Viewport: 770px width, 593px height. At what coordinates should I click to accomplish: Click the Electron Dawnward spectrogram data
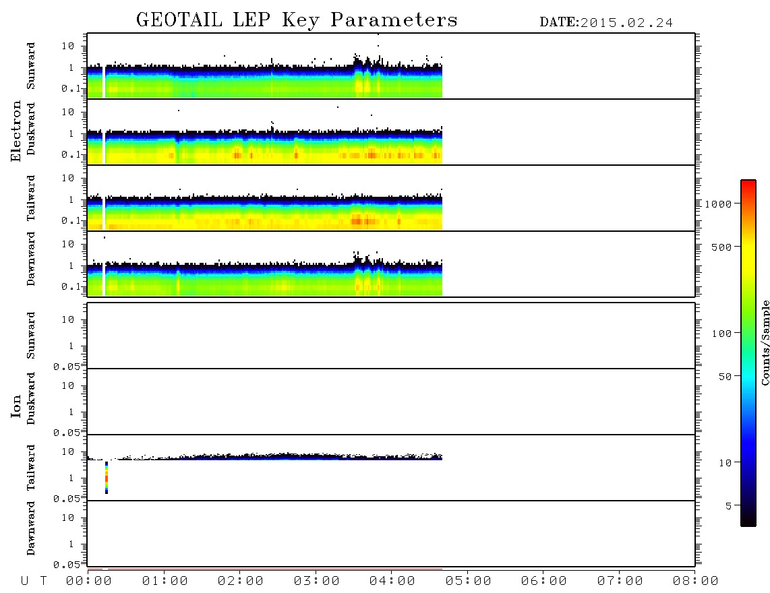point(265,278)
